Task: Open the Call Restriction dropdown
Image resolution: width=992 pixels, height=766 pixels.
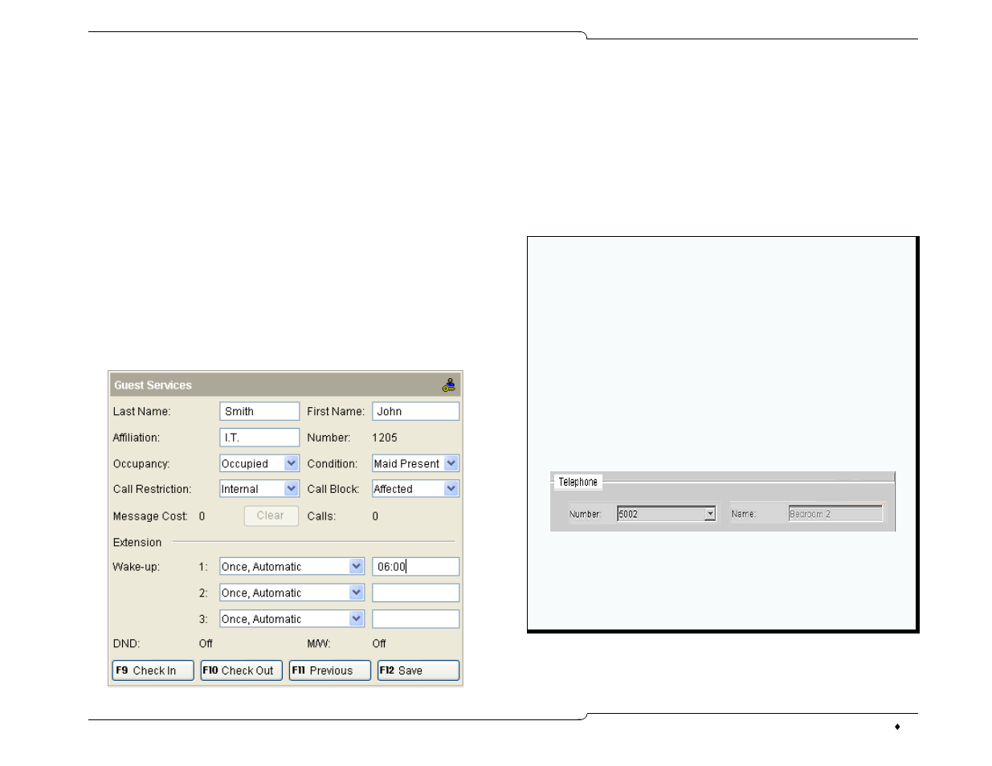Action: pos(259,488)
